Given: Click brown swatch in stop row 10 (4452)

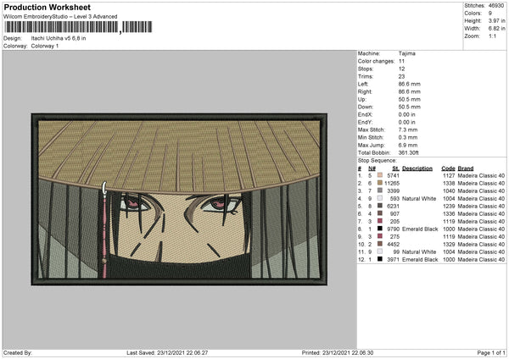Looking at the screenshot, I should (x=380, y=244).
